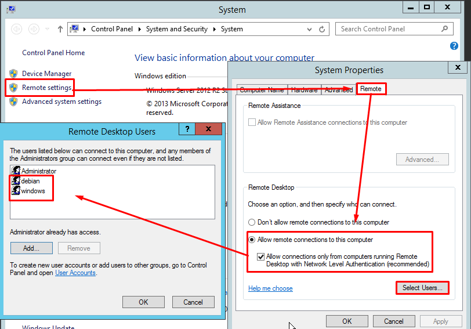Screen dimensions: 471x329
Task: Click the Advanced system settings shield icon
Action: click(13, 102)
